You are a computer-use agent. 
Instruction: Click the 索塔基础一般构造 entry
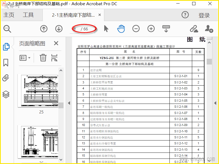tap(102, 107)
